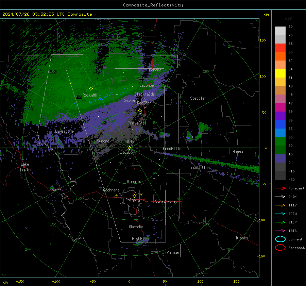
Task: Click the ThreeHills town label
Action: click(171, 149)
